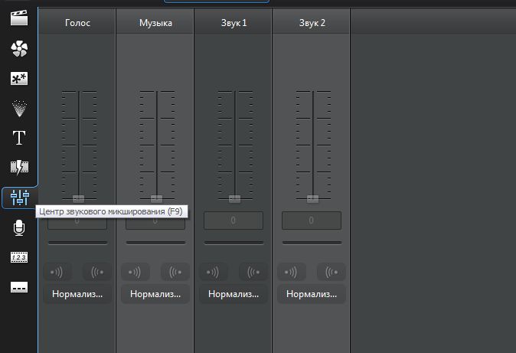The height and width of the screenshot is (353, 516).
Task: Click the Музыка volume slider handle
Action: [156, 198]
